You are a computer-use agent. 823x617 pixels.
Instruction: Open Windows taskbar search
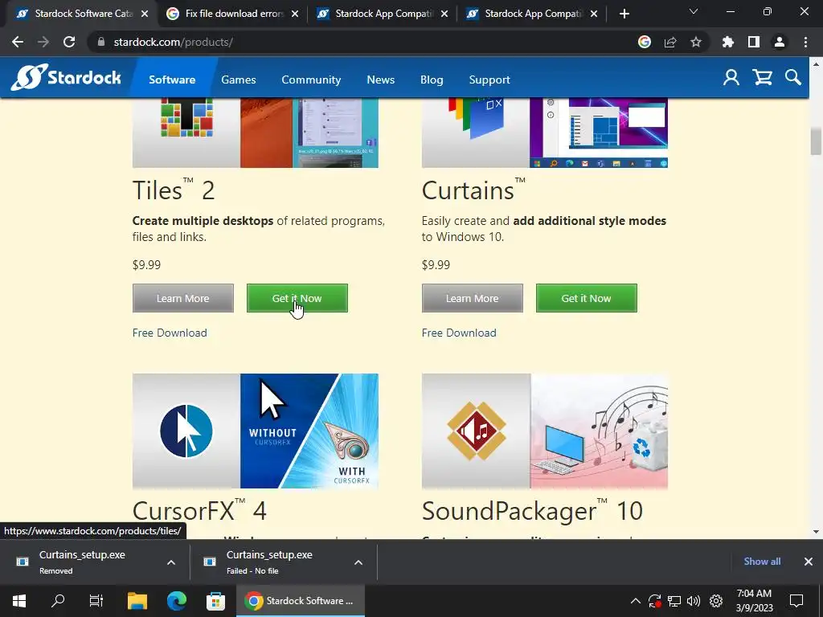tap(58, 601)
